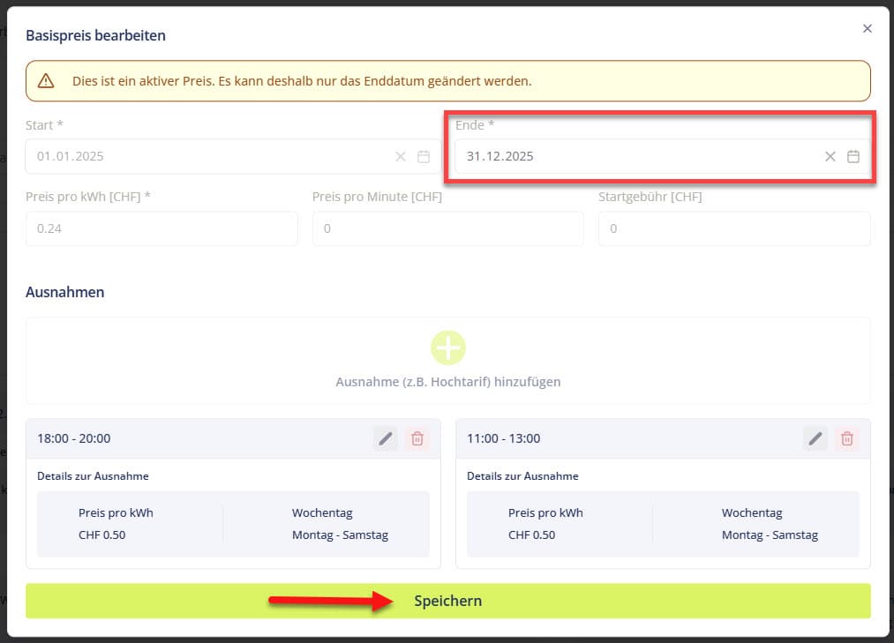Delete the 11:00 - 13:00 exception

(847, 438)
